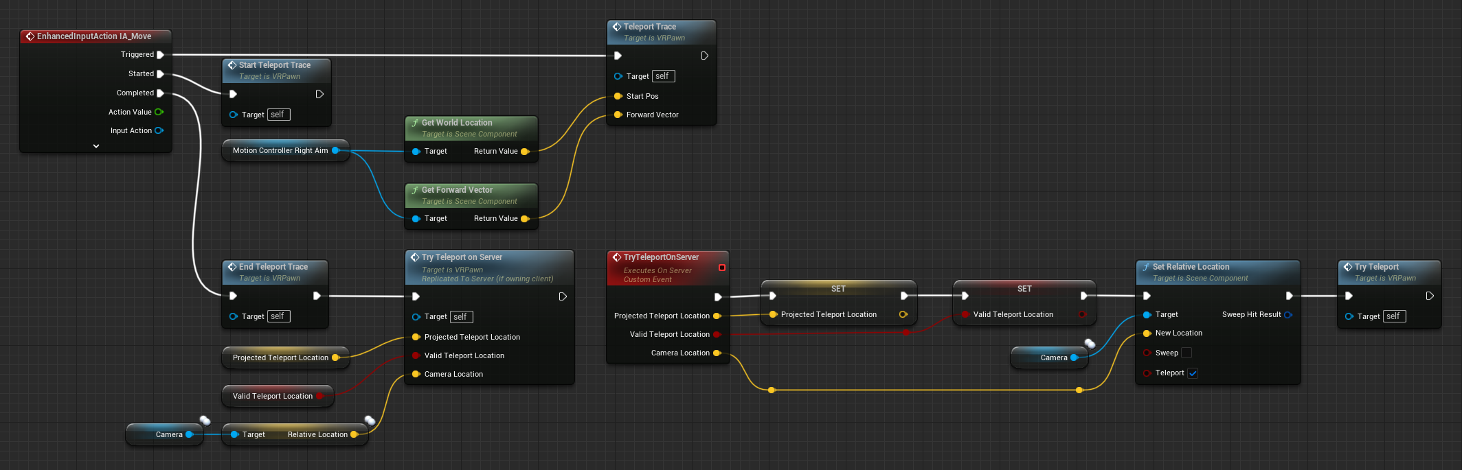Click End Teleport Trace output exec pin
The height and width of the screenshot is (470, 1462).
317,296
